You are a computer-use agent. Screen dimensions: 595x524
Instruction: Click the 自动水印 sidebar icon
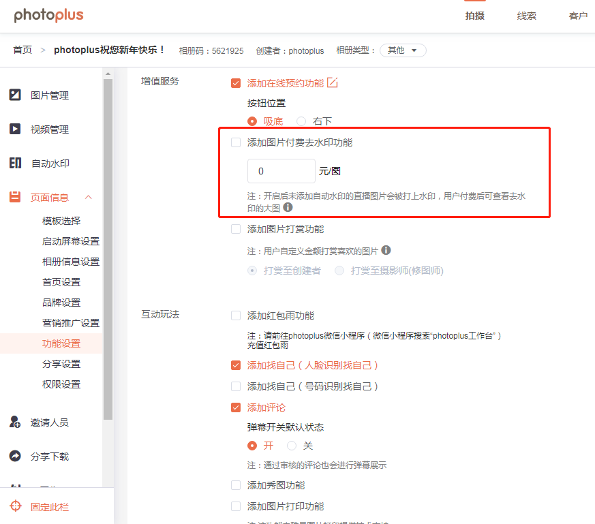15,163
